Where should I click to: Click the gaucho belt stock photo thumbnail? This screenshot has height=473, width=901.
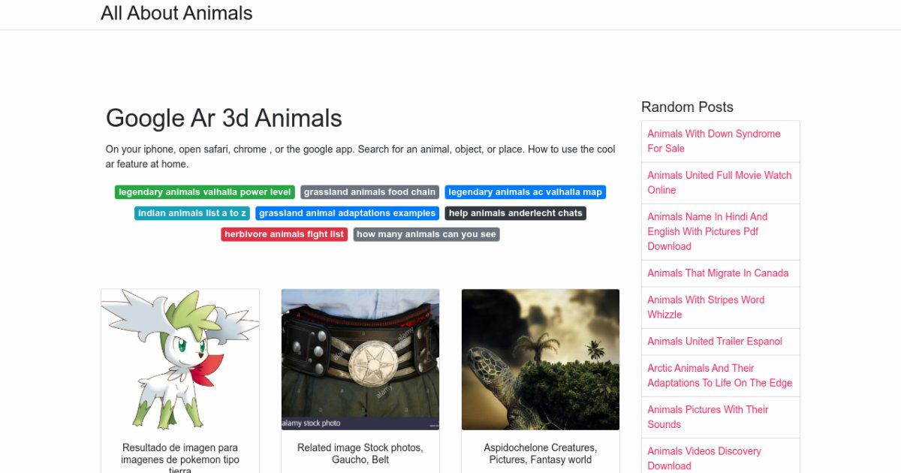point(360,360)
